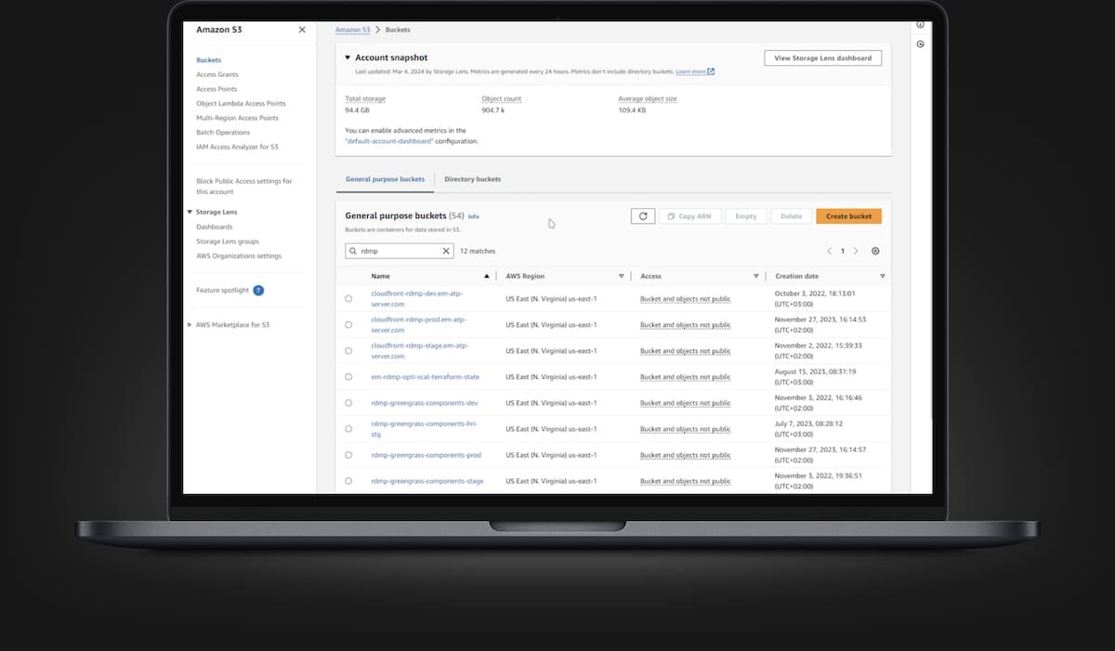
Task: Open the rdmp-greengrass-components-prod bucket link
Action: [x=426, y=455]
